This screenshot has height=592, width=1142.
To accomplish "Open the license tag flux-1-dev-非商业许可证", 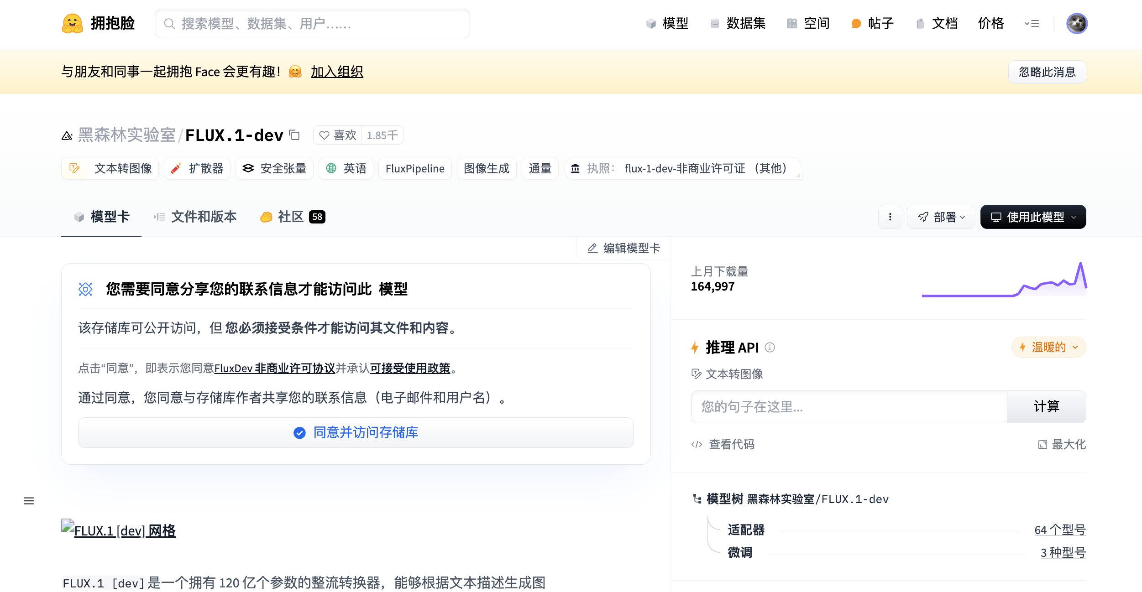I will pos(683,169).
